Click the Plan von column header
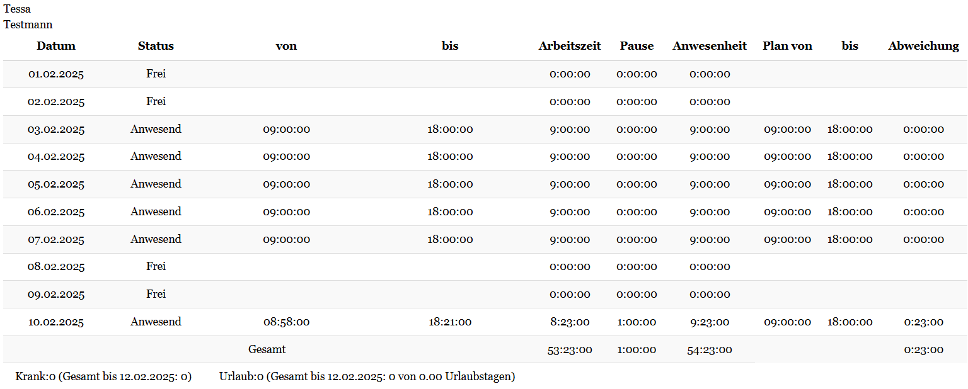This screenshot has height=389, width=968. click(x=787, y=46)
